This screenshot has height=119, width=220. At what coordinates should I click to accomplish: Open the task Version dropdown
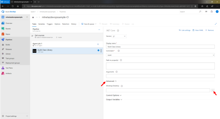(x=119, y=36)
